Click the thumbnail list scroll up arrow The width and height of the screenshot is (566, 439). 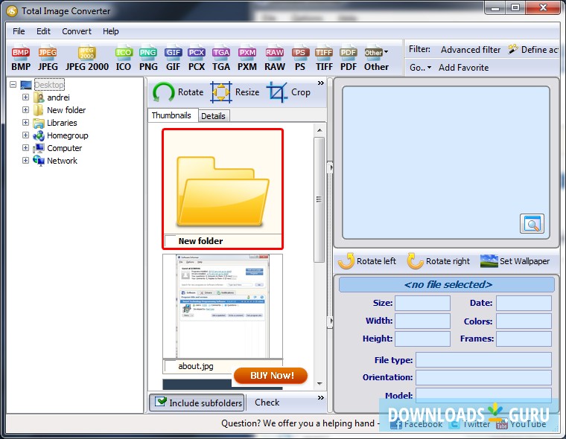point(319,130)
